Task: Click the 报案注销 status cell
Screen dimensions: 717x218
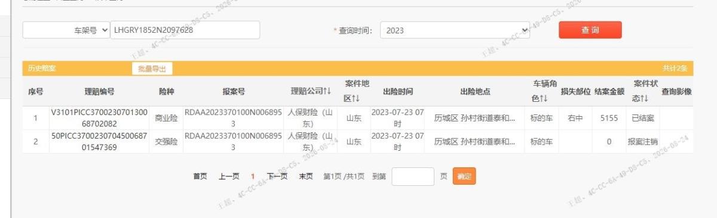Action: [x=643, y=142]
